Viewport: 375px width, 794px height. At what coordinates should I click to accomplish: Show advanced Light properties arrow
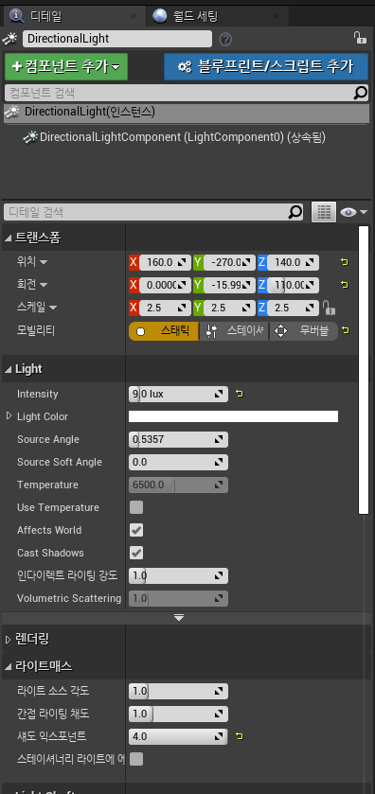179,617
